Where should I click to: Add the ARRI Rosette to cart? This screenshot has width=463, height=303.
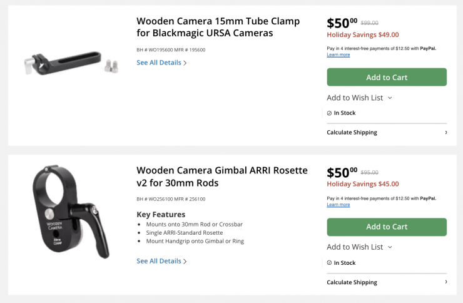click(387, 227)
